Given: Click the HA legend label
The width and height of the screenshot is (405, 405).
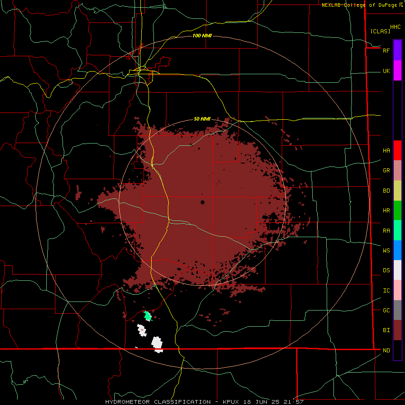Looking at the screenshot, I should coord(386,150).
